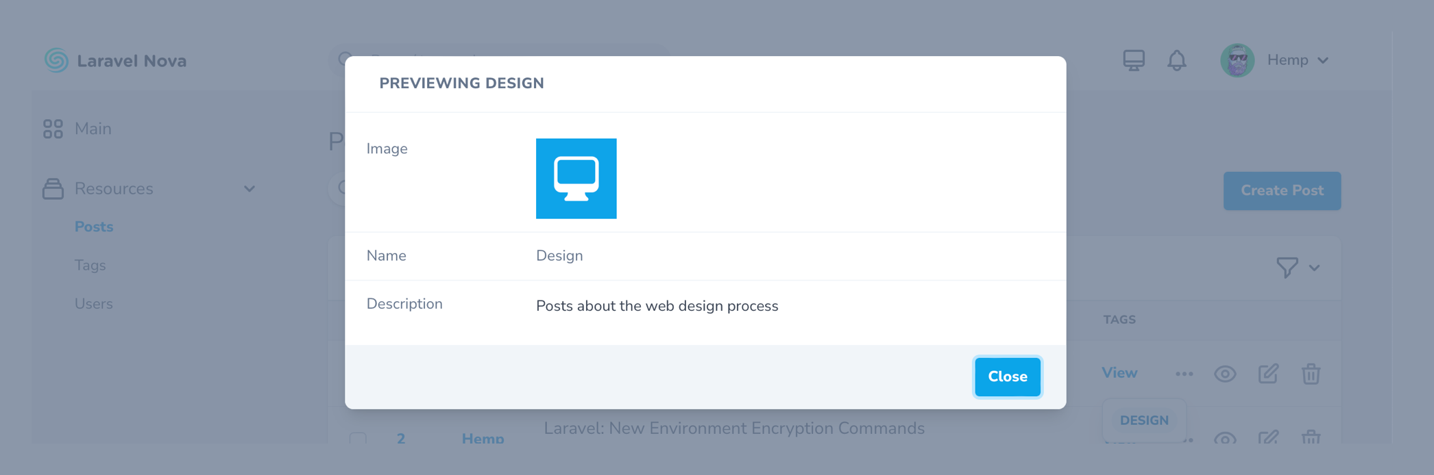Open the notifications bell

click(1177, 60)
